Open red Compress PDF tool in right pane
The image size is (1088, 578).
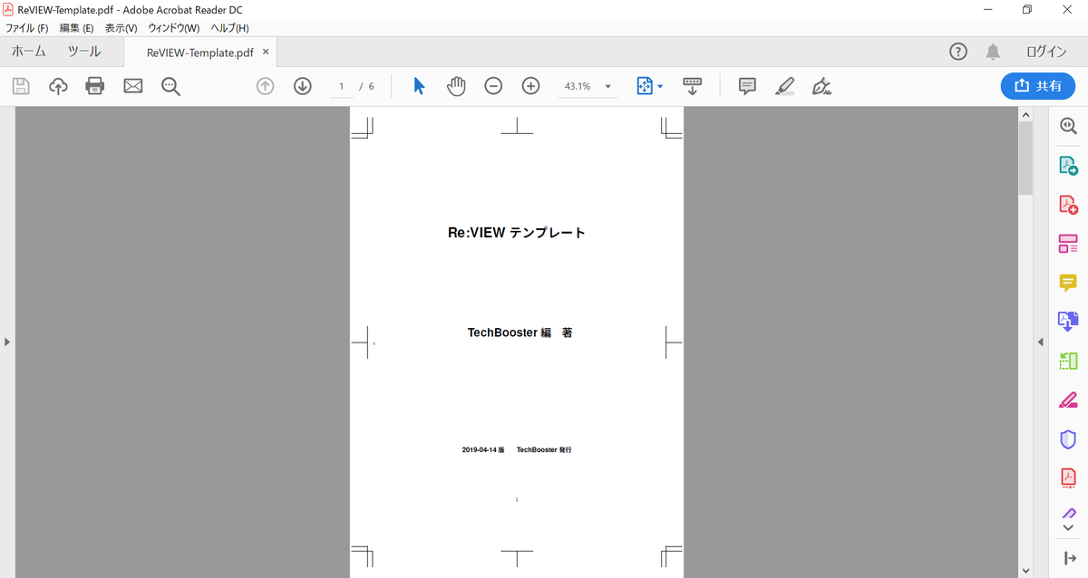[x=1068, y=477]
